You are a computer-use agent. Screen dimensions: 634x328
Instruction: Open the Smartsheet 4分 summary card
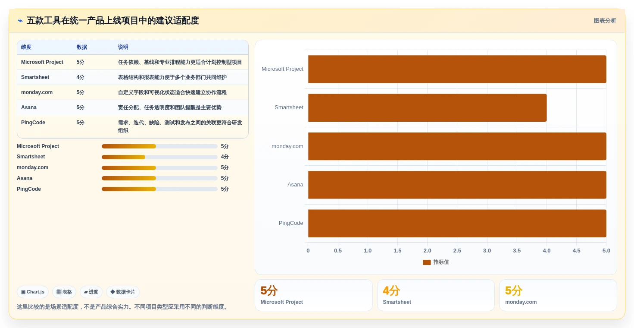(436, 295)
